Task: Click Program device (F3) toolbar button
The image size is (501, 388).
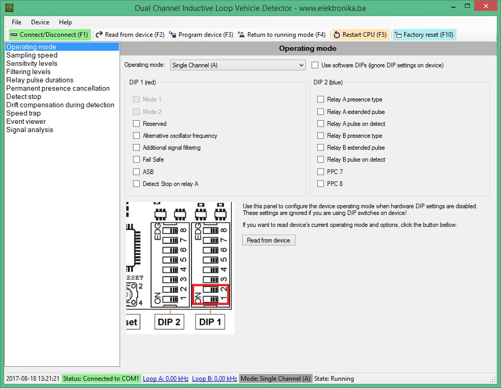Action: coord(201,35)
